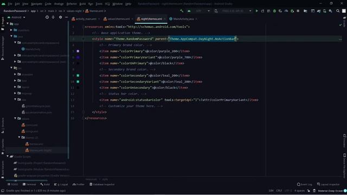Expand the drawable folder
This screenshot has height=195, width=347.
tap(15, 74)
